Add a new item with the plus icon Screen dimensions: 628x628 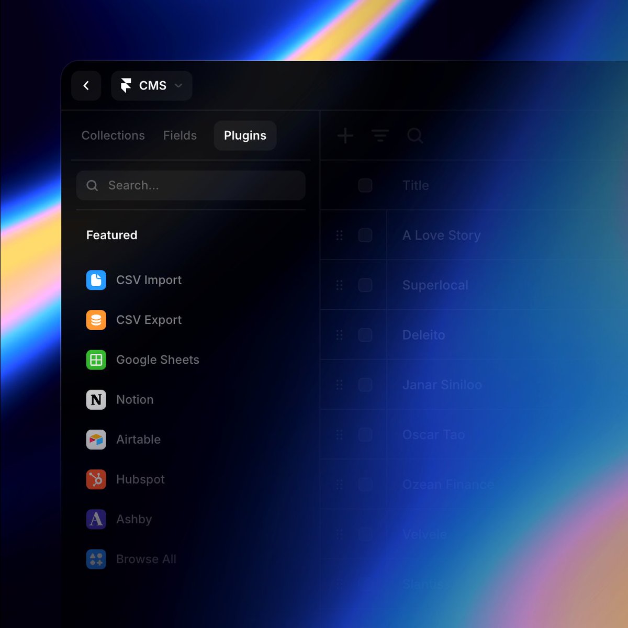coord(345,136)
